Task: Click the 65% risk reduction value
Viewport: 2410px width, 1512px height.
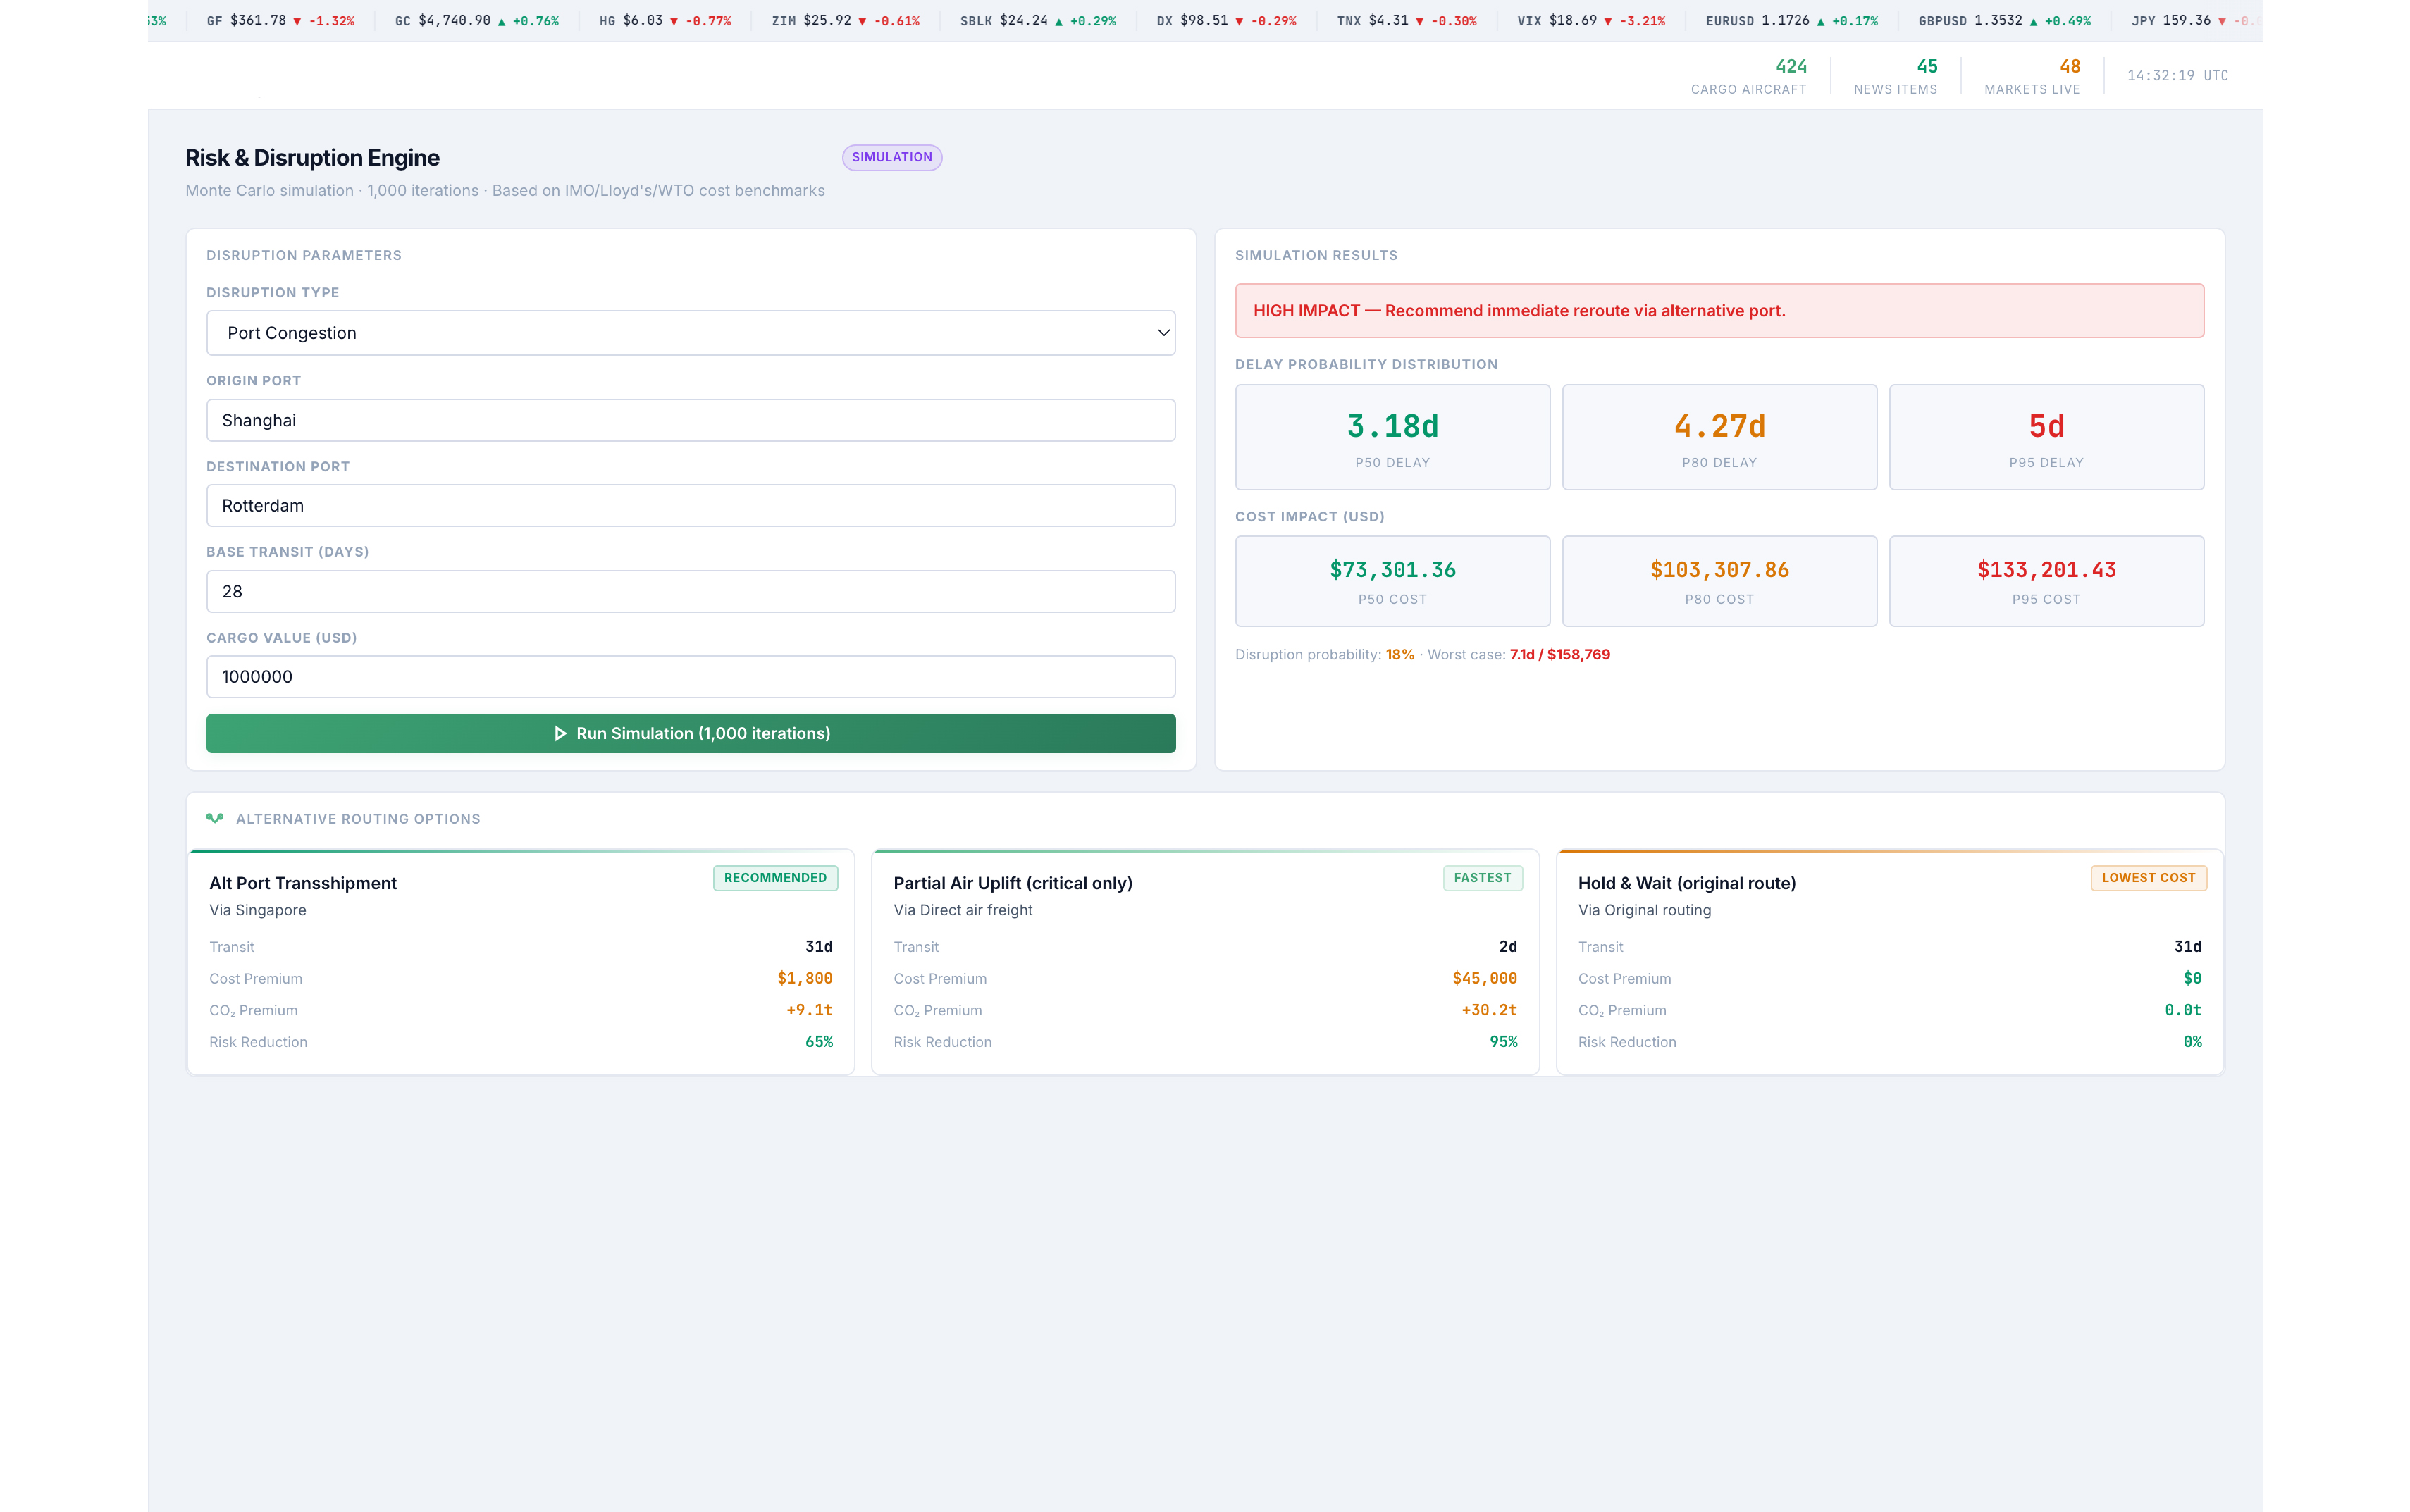Action: [818, 1042]
